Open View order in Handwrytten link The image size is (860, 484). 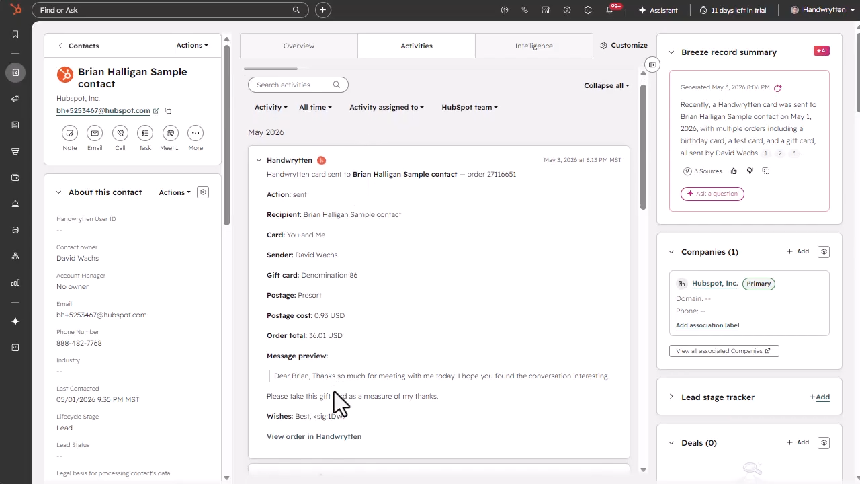(x=314, y=436)
